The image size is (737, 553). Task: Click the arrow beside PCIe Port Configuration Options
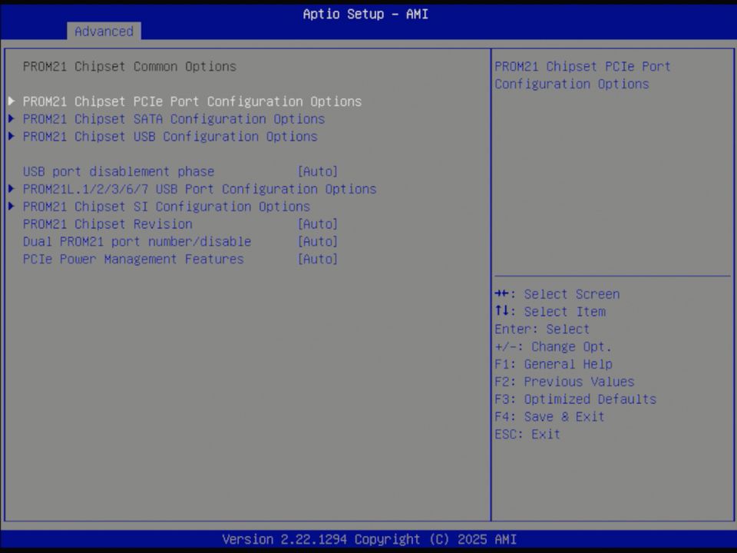(x=11, y=101)
